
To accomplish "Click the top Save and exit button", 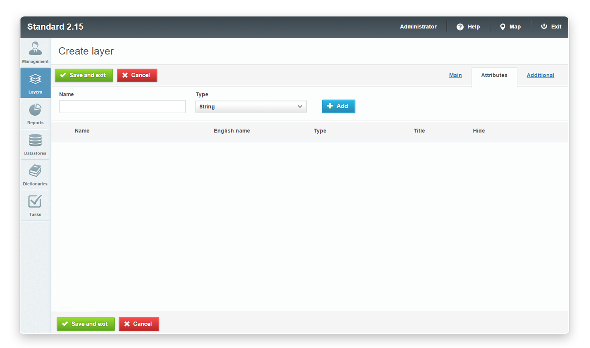I will (84, 75).
